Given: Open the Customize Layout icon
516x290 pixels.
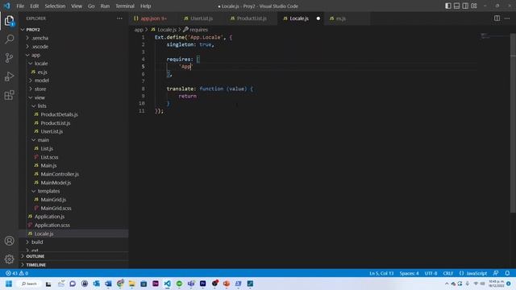Looking at the screenshot, I should tap(474, 6).
